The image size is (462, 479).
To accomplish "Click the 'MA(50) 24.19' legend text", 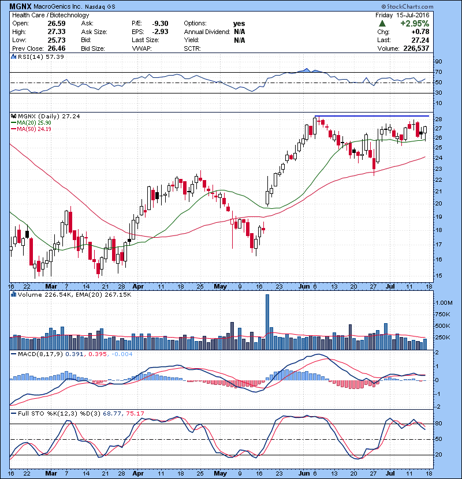I will 34,129.
